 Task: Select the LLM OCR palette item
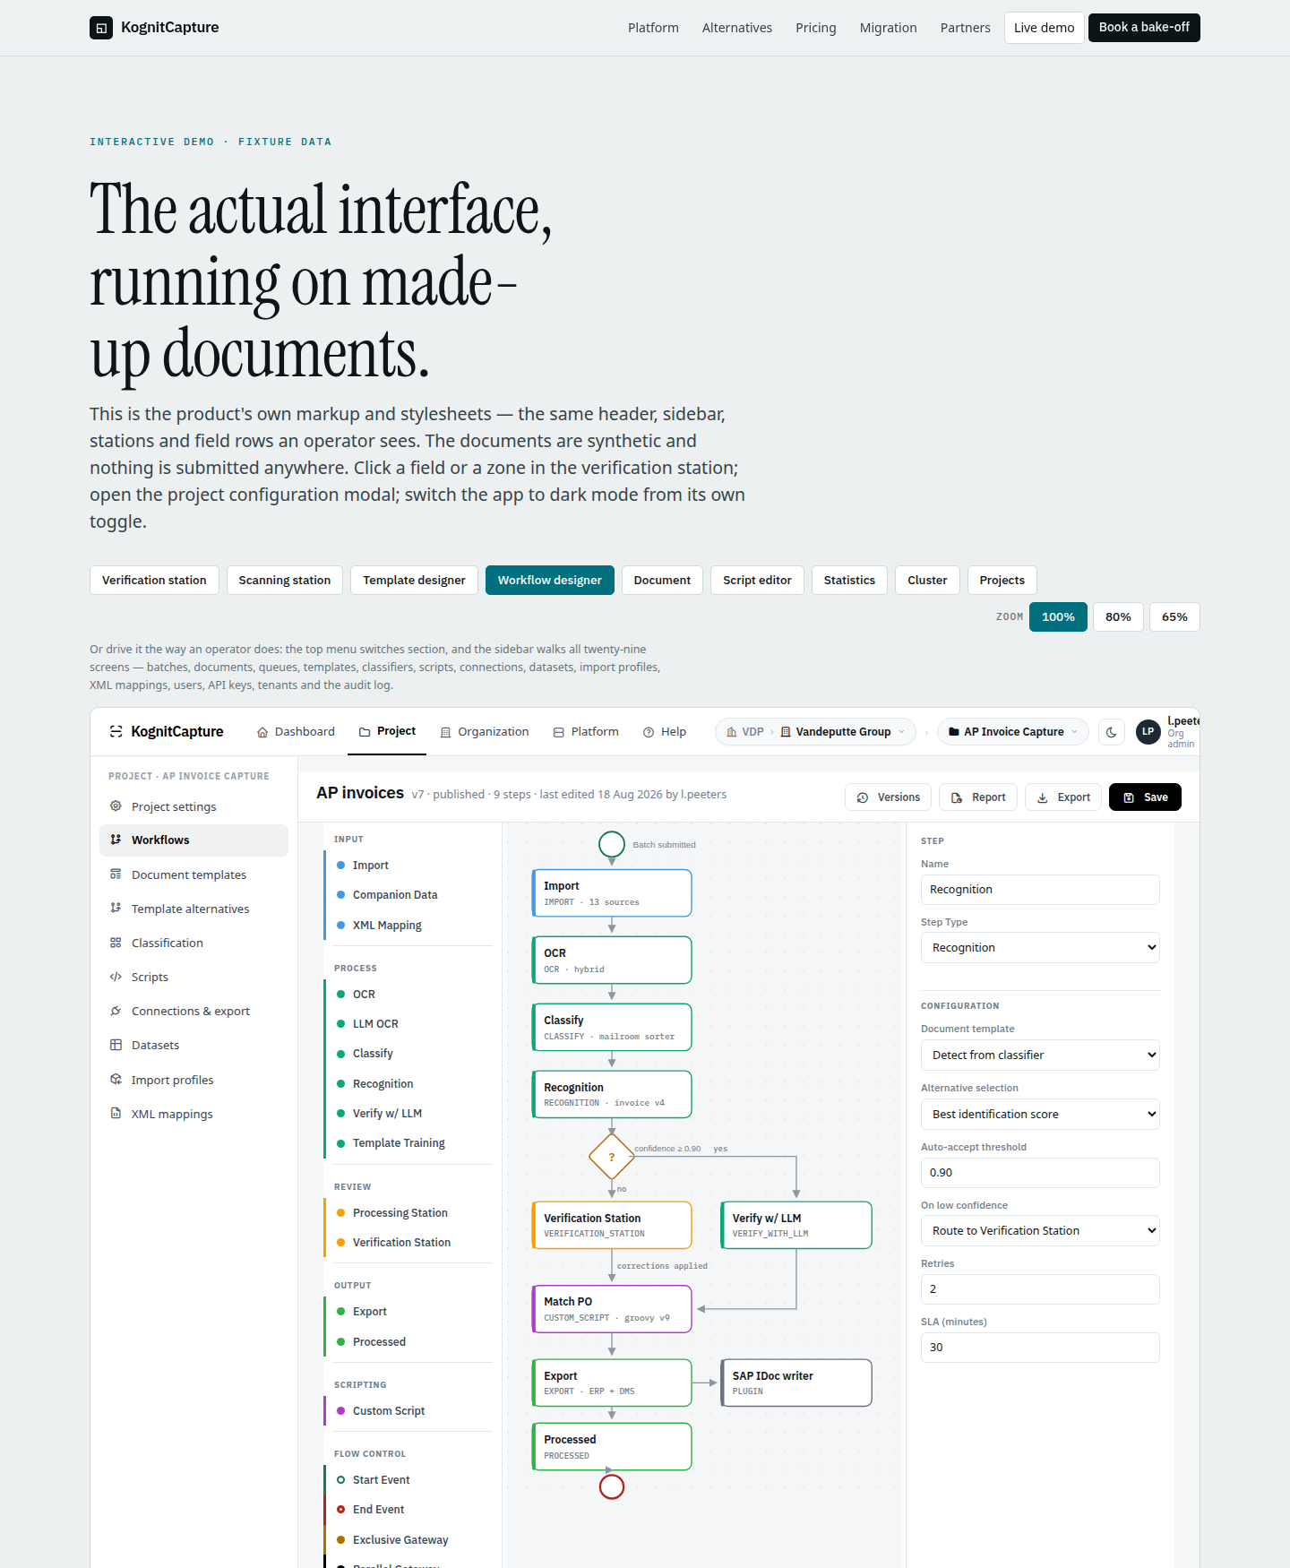tap(408, 1024)
